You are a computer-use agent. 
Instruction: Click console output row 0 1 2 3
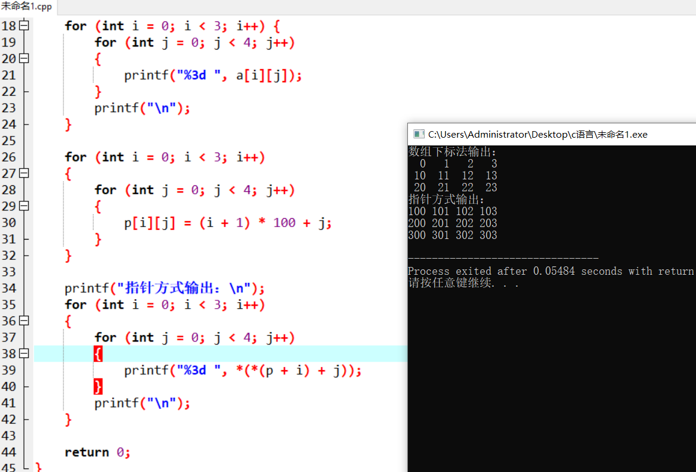click(458, 164)
